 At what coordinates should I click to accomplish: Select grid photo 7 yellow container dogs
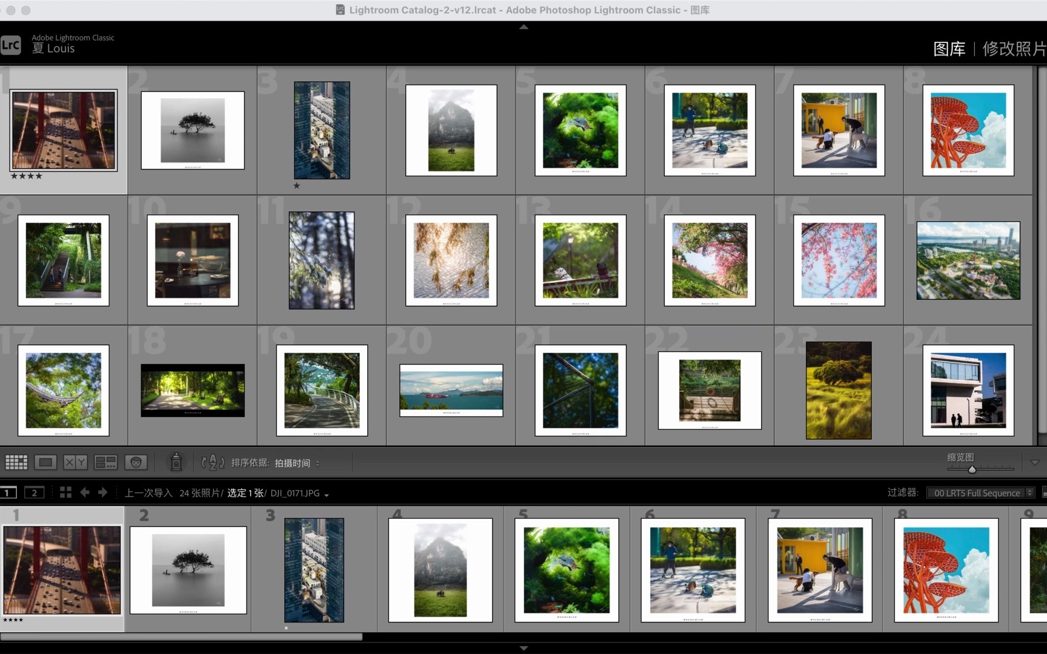[839, 130]
